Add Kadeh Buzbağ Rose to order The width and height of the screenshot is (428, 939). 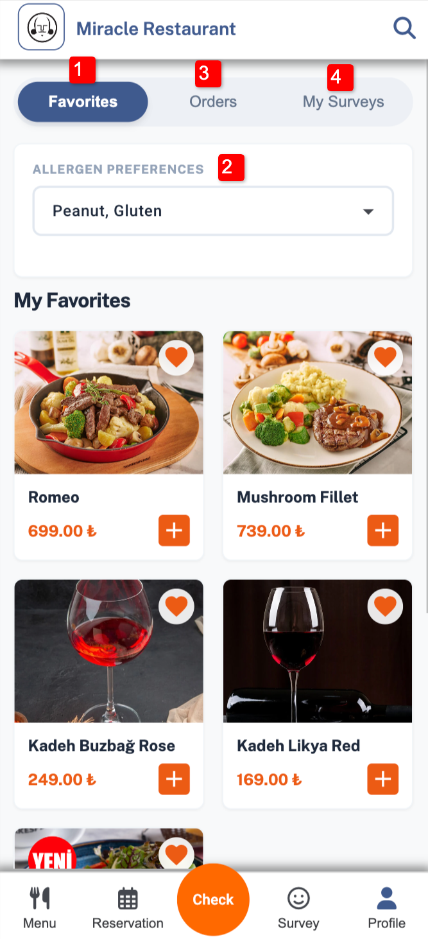(x=174, y=779)
